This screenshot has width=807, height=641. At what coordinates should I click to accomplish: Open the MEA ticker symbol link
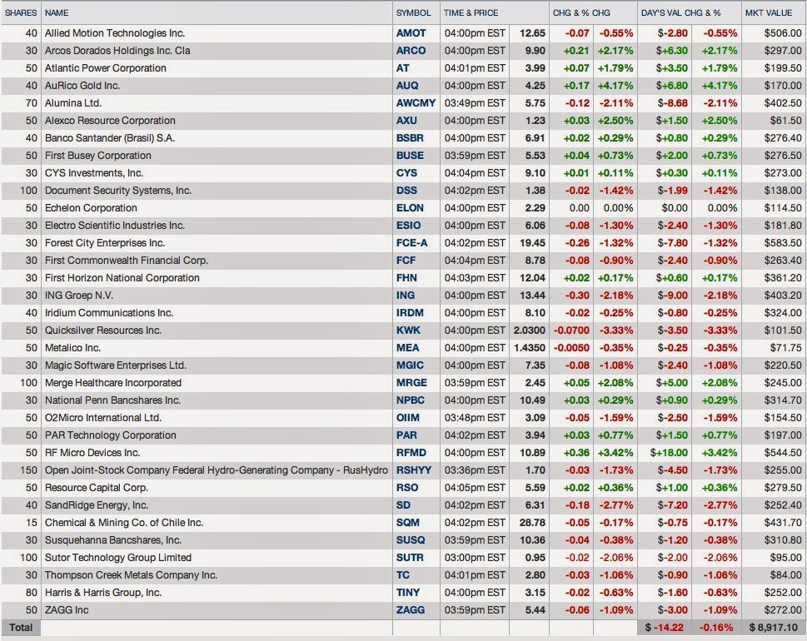click(x=407, y=348)
